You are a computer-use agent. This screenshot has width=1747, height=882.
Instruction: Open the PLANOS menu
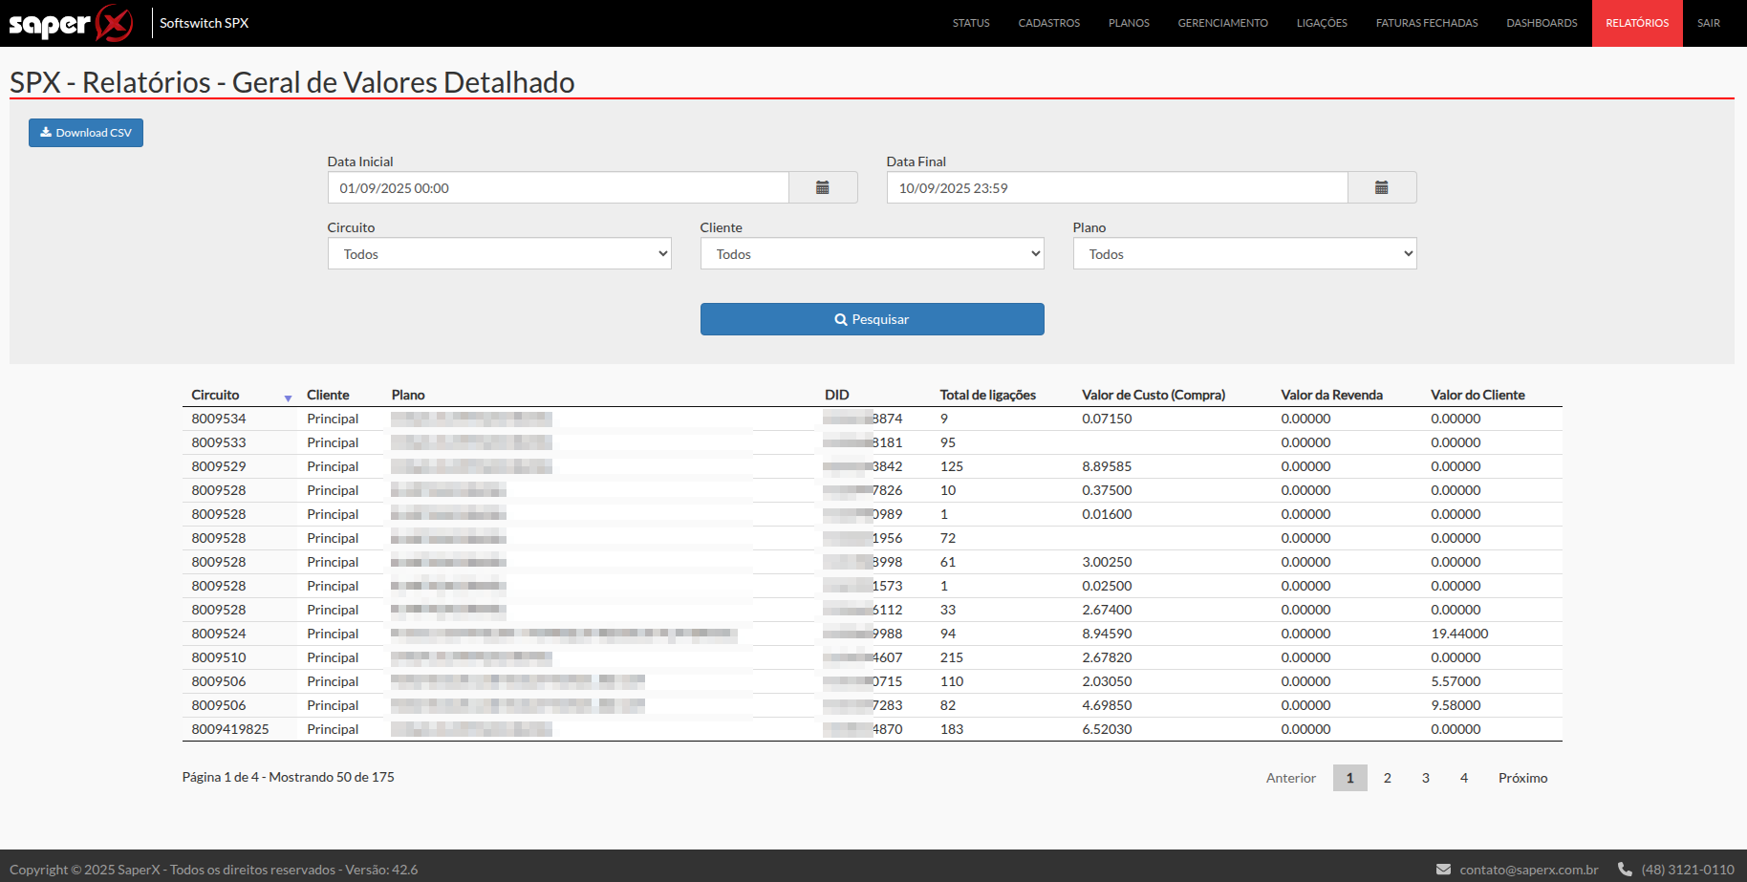(x=1129, y=23)
